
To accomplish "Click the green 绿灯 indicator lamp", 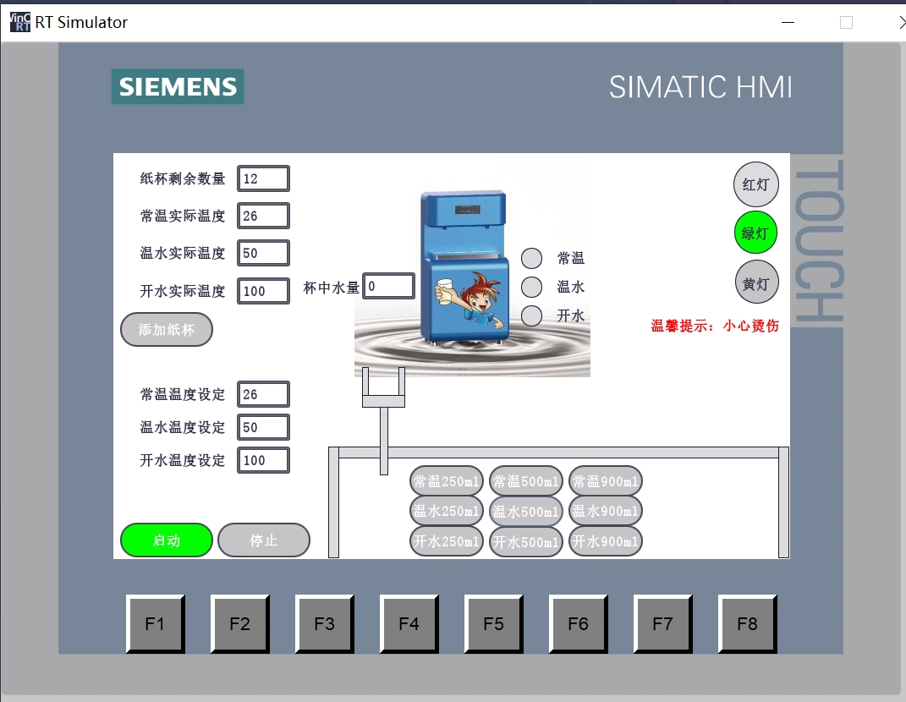I will [755, 233].
